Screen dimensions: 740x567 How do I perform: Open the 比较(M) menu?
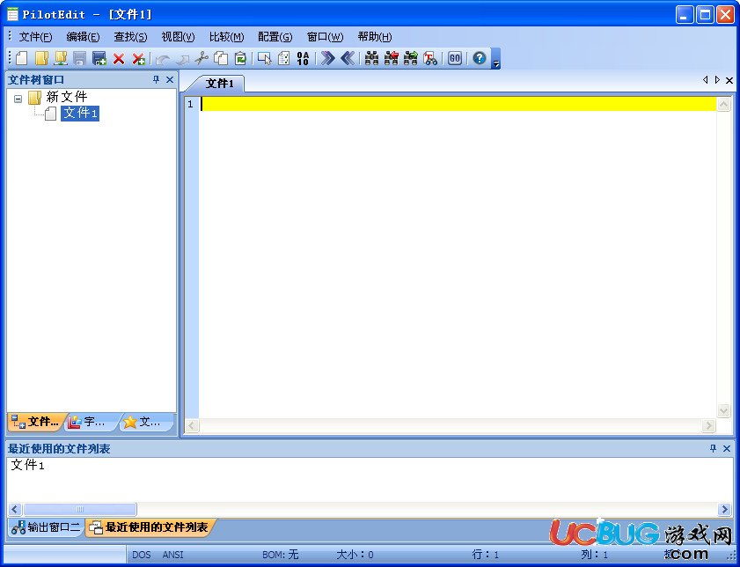click(x=226, y=37)
